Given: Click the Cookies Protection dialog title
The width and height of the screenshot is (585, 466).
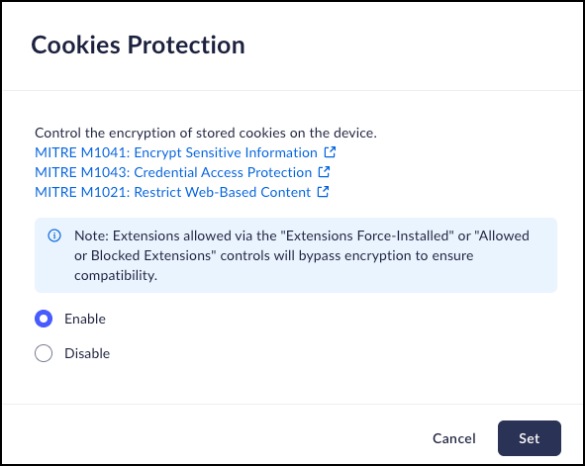Looking at the screenshot, I should click(x=138, y=45).
